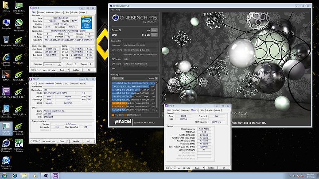Viewport: 319px width, 179px height.
Task: Launch the CPUID CPU-Z desktop icon
Action: pyautogui.click(x=6, y=92)
